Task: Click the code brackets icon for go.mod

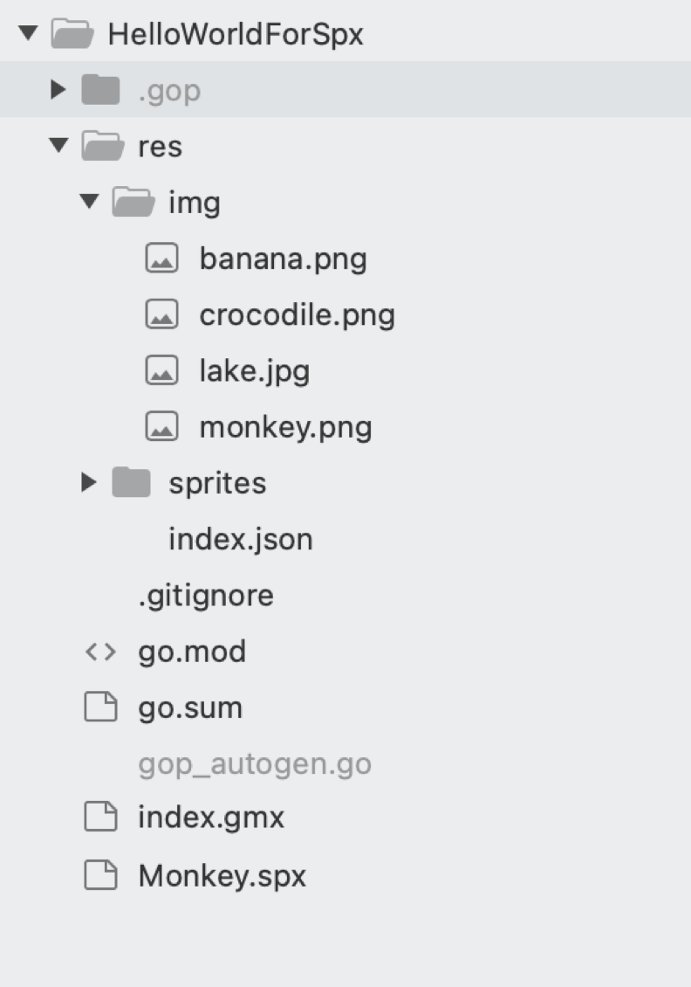Action: tap(99, 652)
